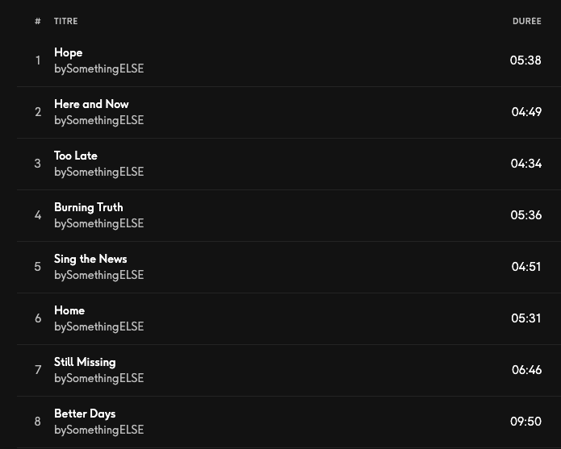This screenshot has width=561, height=449.
Task: Open artist bySomethingELSE under Better Days
Action: point(98,430)
